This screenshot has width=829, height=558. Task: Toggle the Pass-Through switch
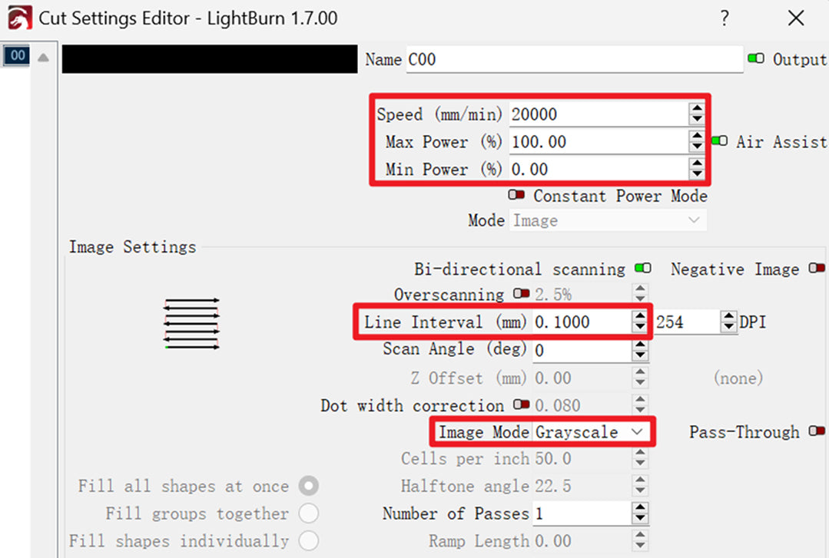tap(816, 432)
